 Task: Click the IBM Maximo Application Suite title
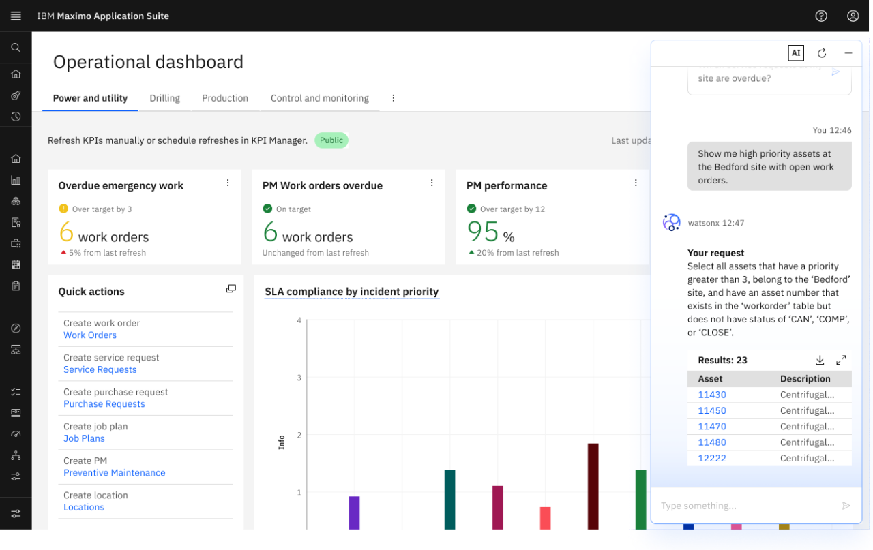103,16
